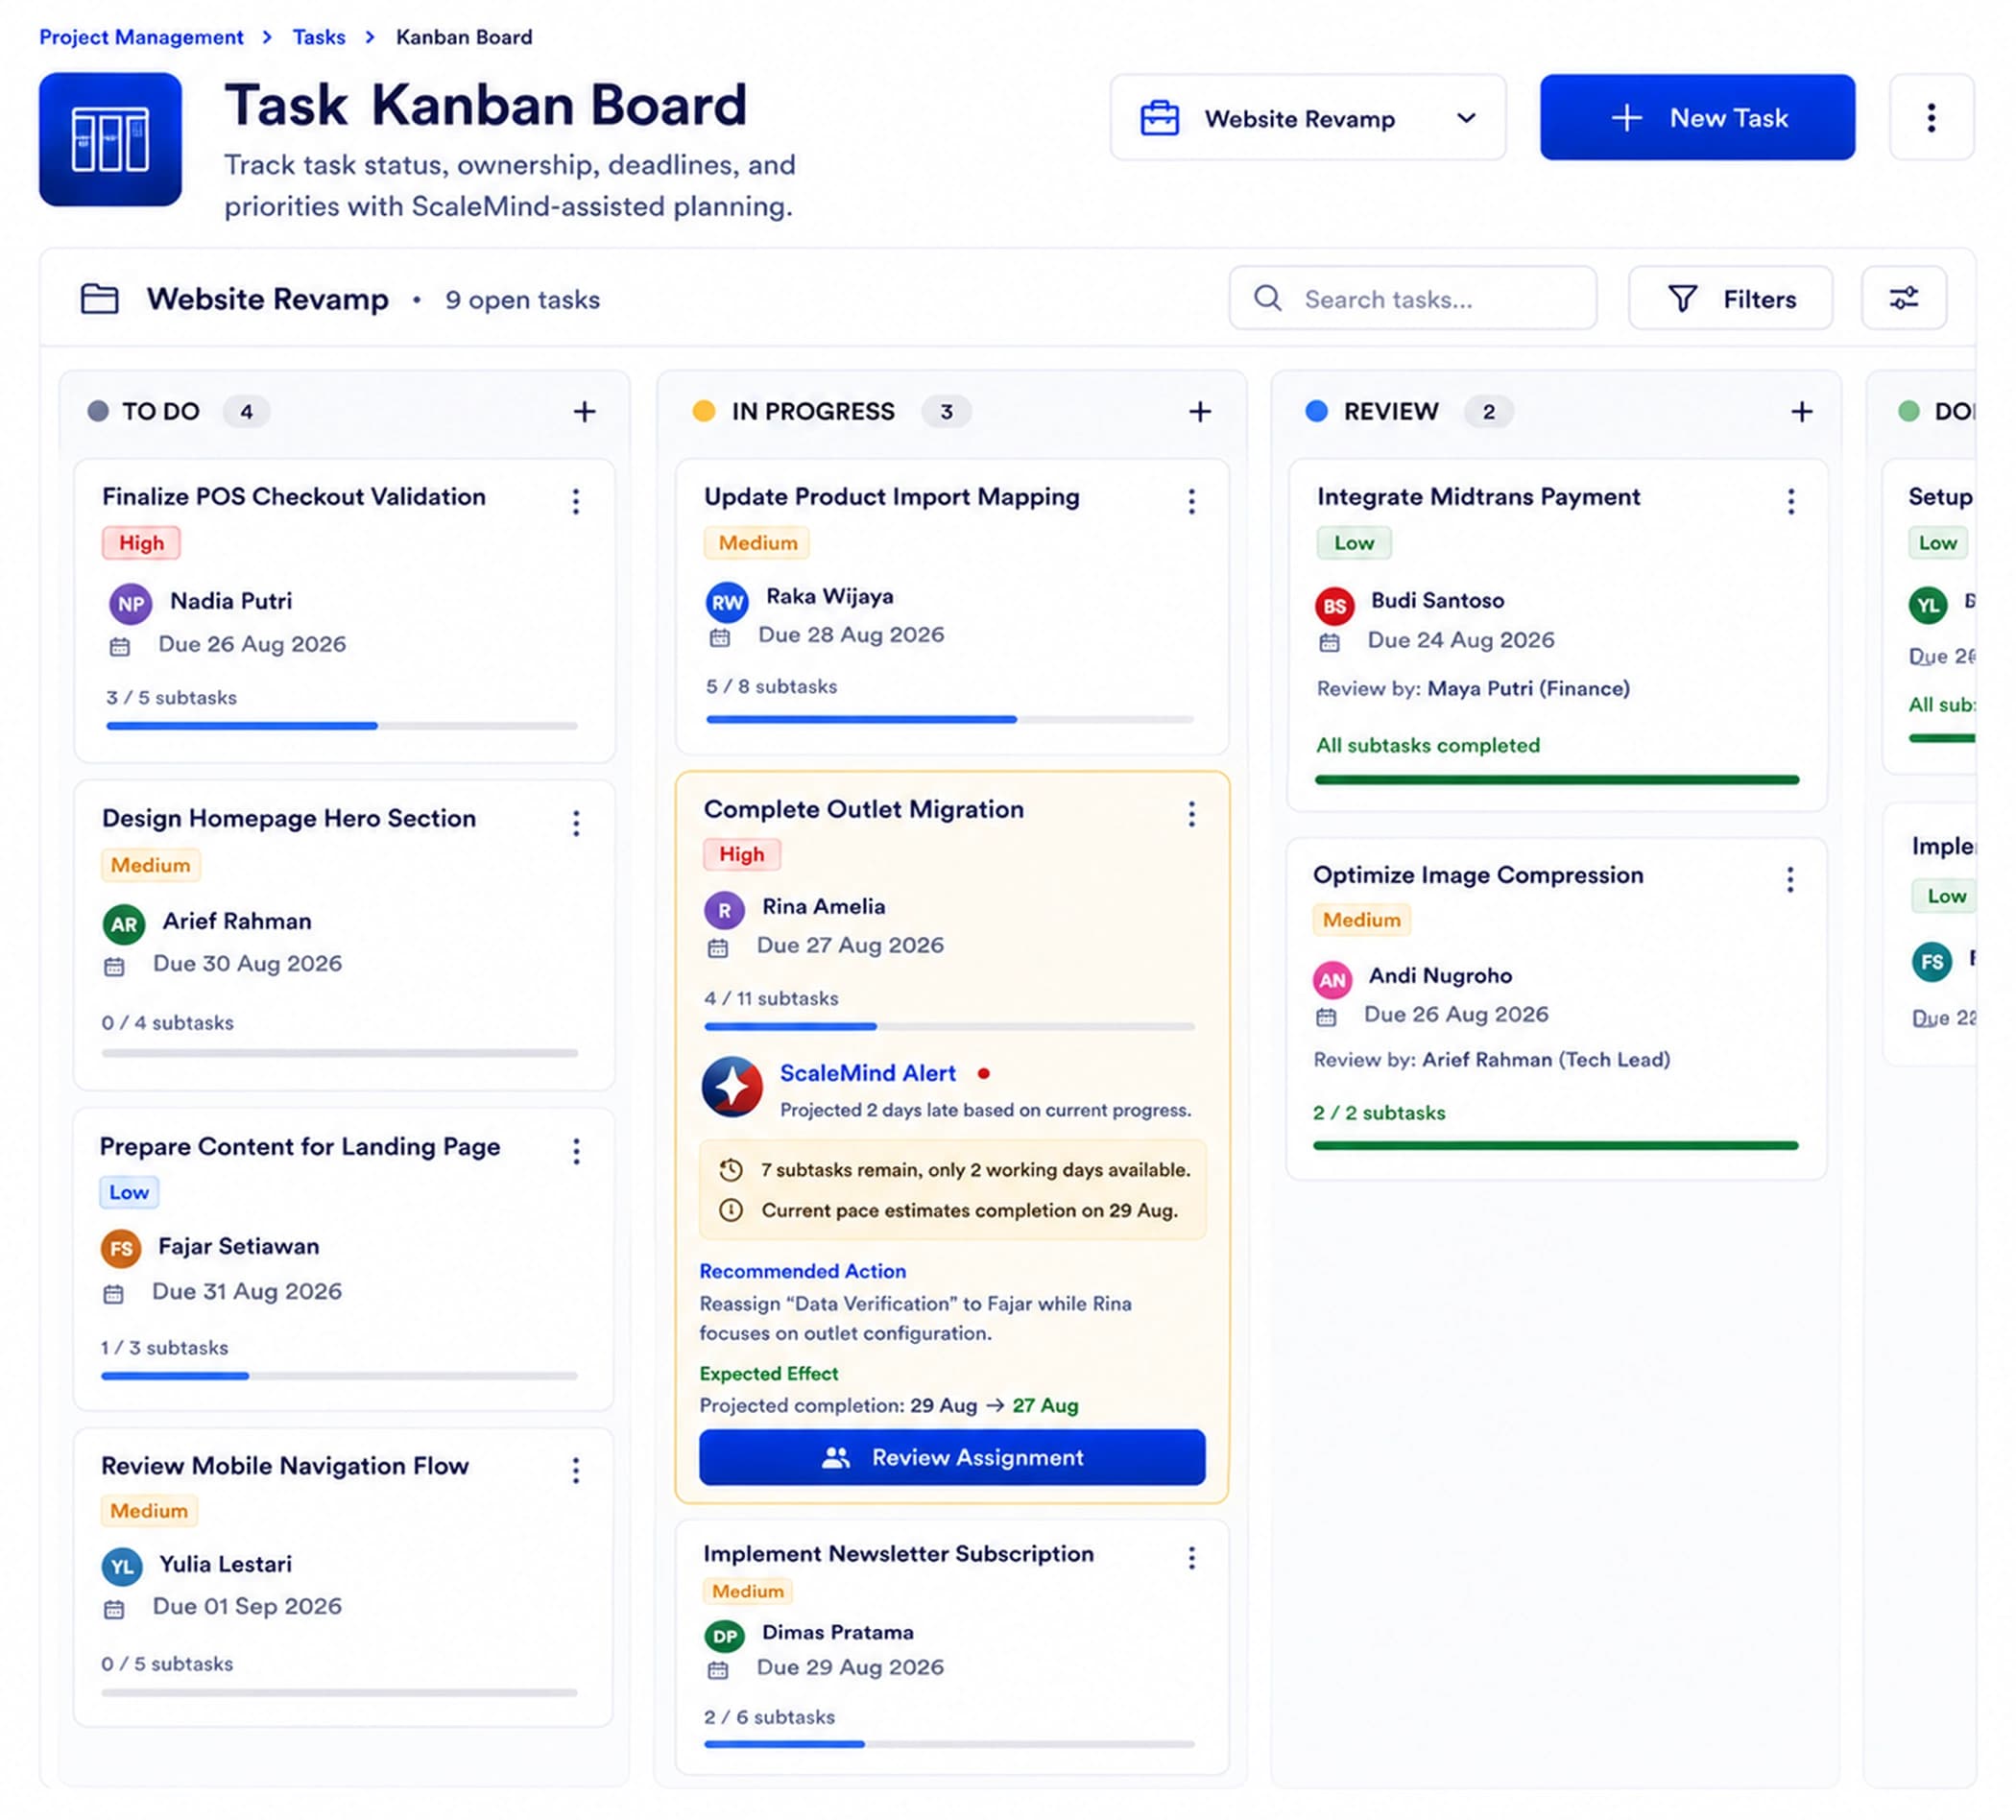The height and width of the screenshot is (1820, 2016).
Task: Select the IN PROGRESS column header
Action: 813,412
